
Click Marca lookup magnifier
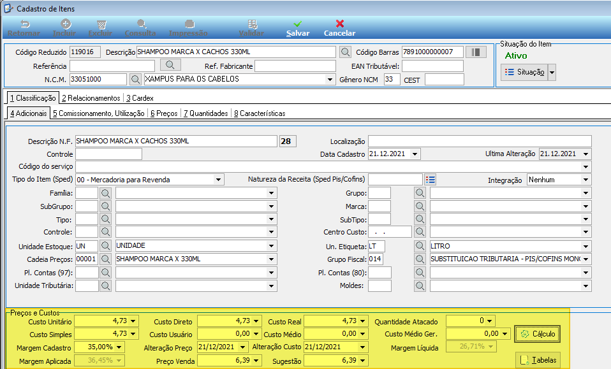(x=420, y=206)
